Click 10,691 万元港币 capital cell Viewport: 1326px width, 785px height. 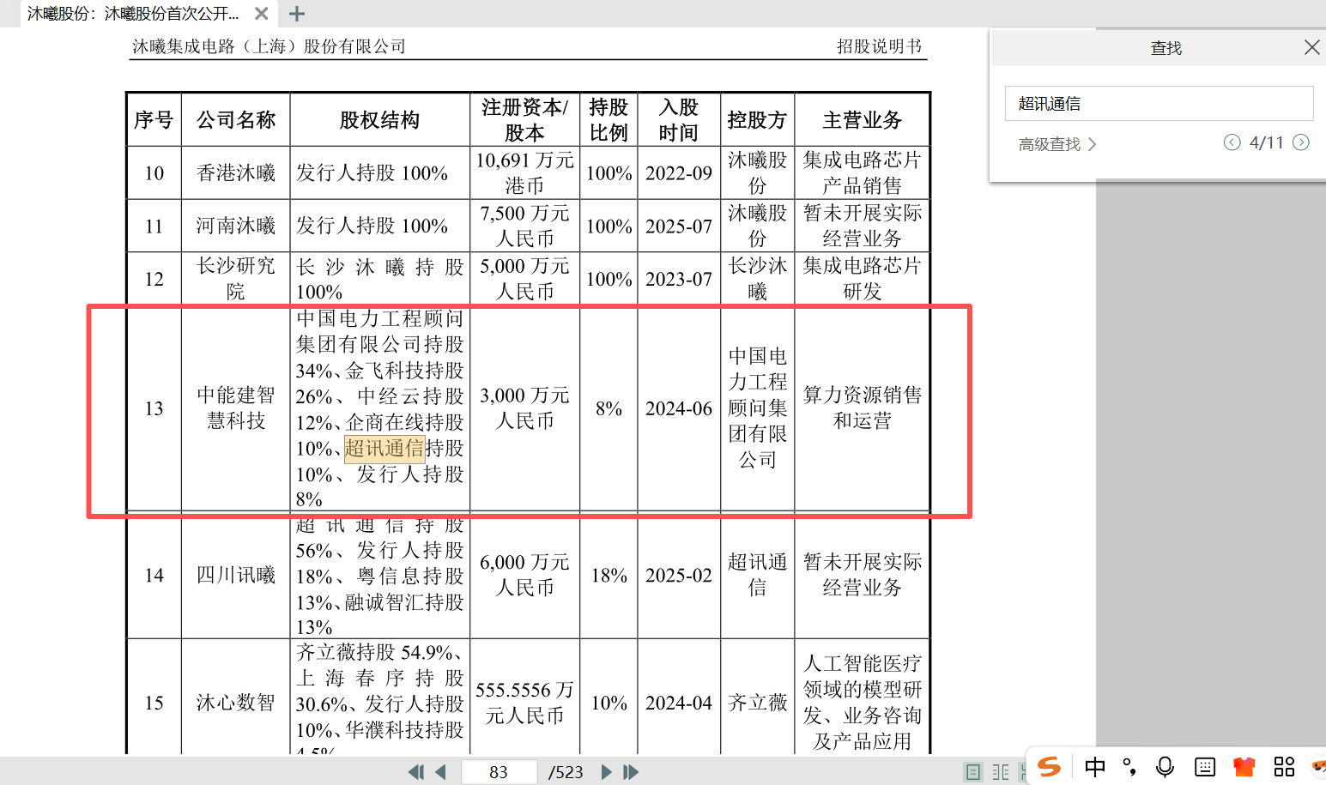[x=524, y=172]
